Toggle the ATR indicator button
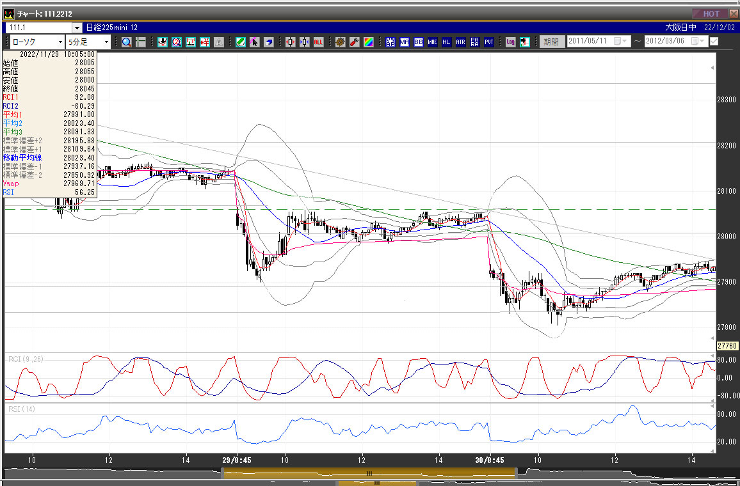Screen dimensions: 740x486 461,42
